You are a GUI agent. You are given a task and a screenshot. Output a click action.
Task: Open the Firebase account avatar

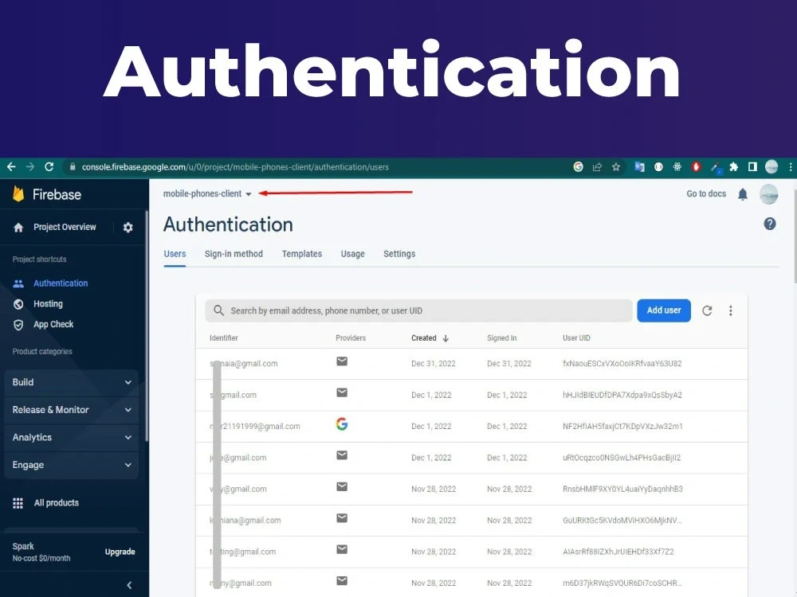point(768,194)
